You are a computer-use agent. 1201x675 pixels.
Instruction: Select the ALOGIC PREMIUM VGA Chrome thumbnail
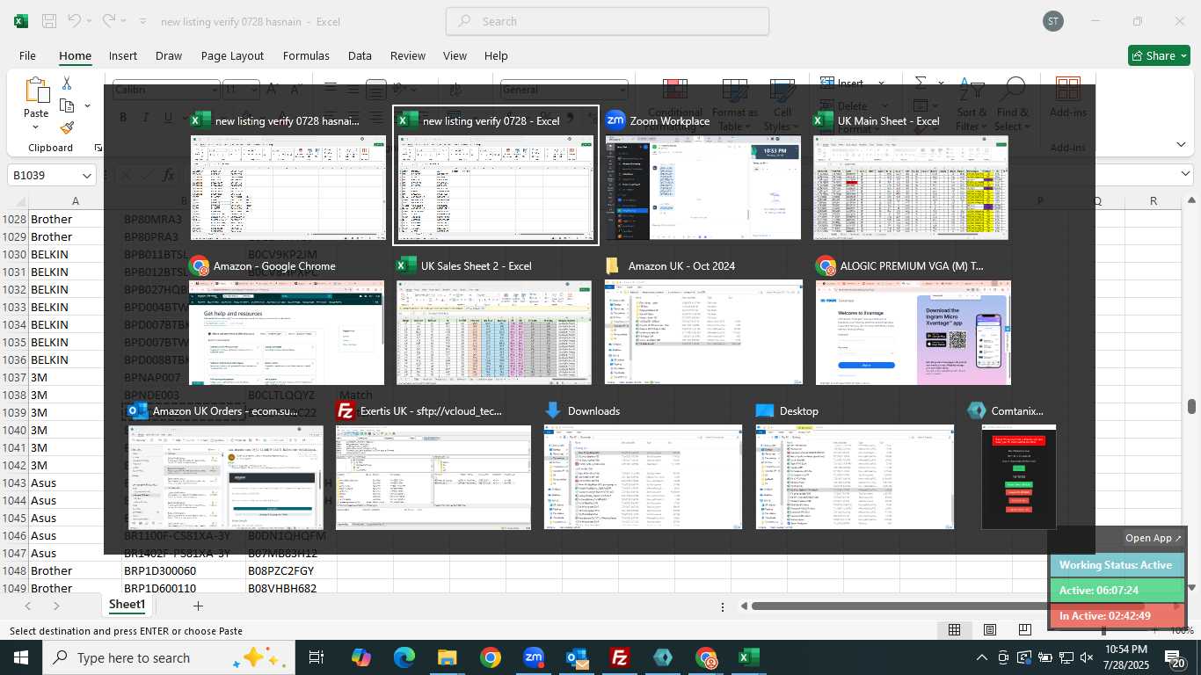913,320
